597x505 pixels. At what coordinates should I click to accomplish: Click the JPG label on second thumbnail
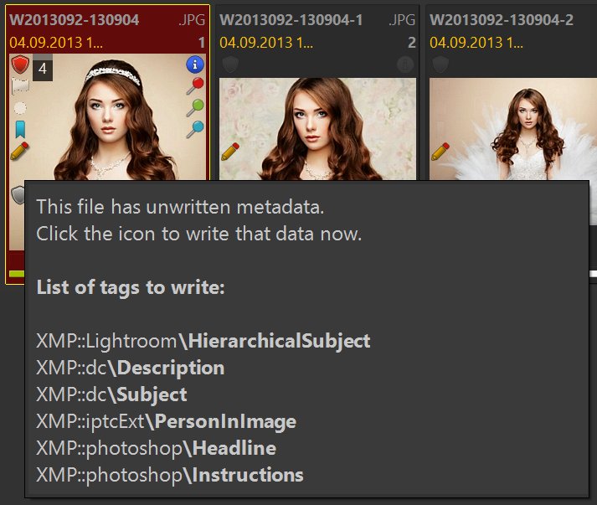(x=402, y=20)
